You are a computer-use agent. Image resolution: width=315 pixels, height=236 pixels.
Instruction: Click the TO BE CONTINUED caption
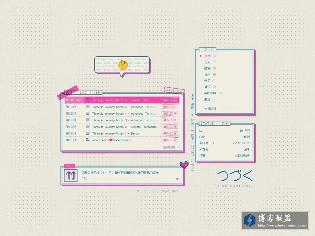tap(234, 186)
